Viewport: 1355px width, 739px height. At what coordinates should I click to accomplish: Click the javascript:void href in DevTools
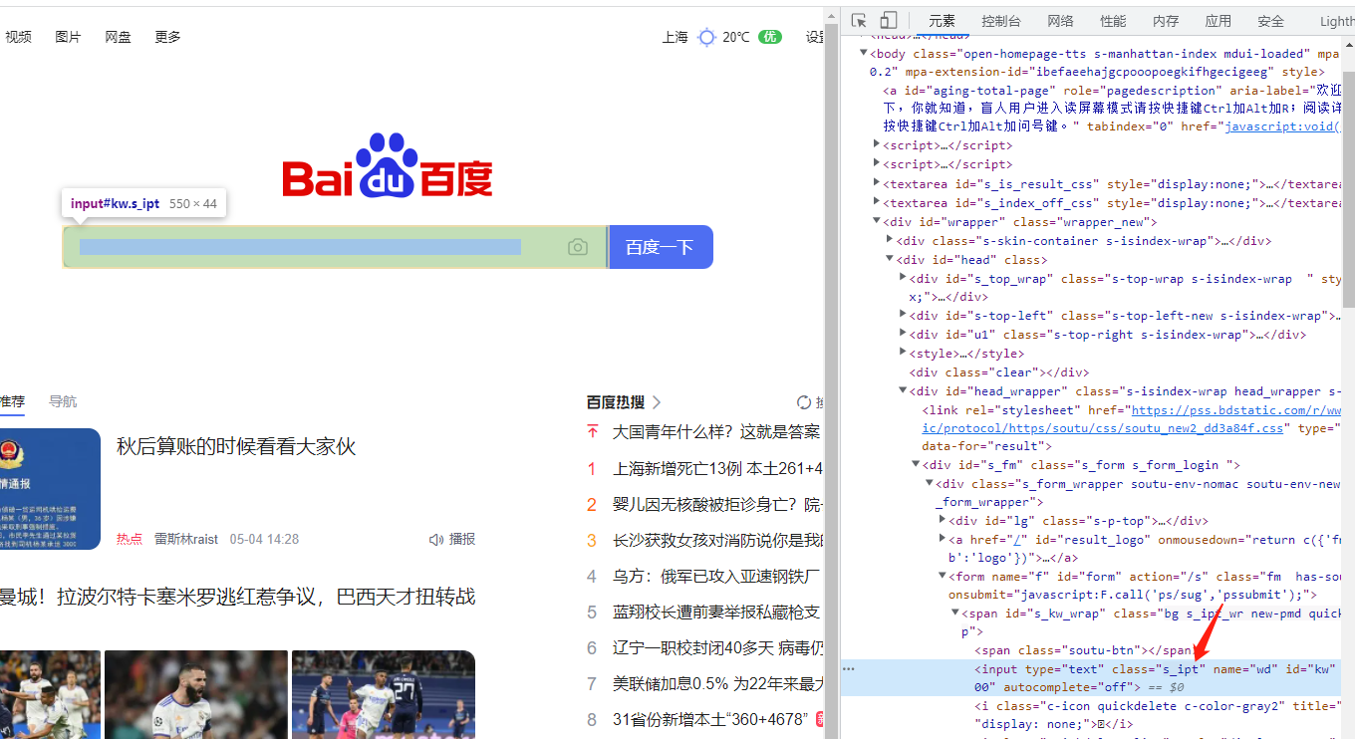1284,126
